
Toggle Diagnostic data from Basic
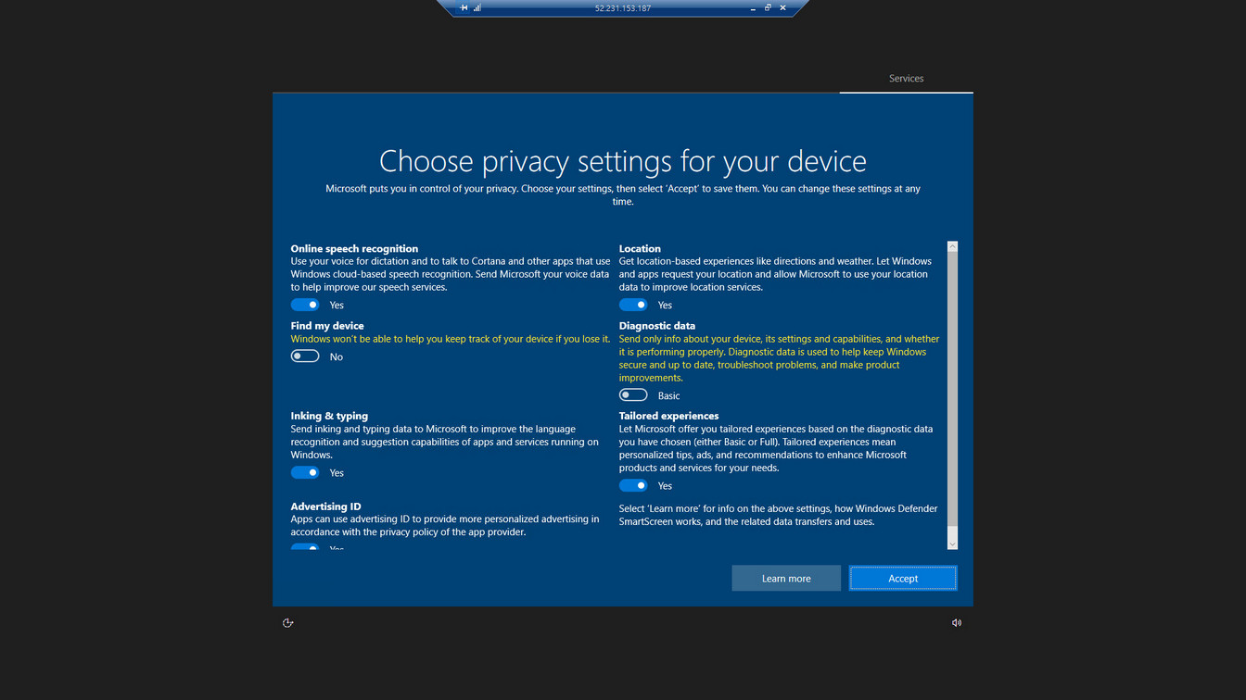633,395
